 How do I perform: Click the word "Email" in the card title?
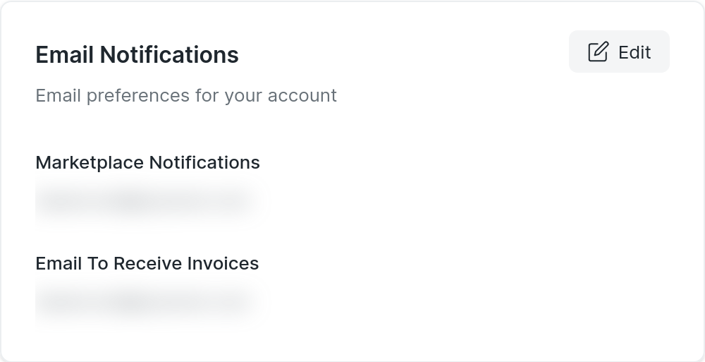64,54
